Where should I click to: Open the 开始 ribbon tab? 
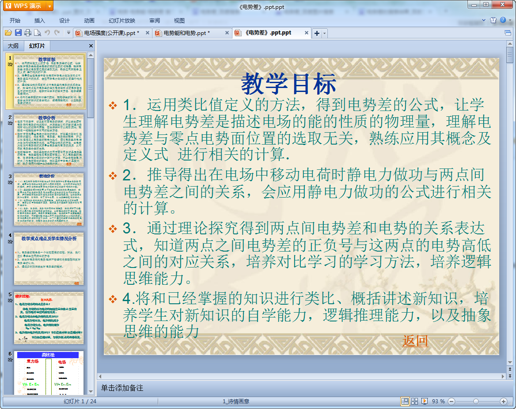tap(15, 20)
